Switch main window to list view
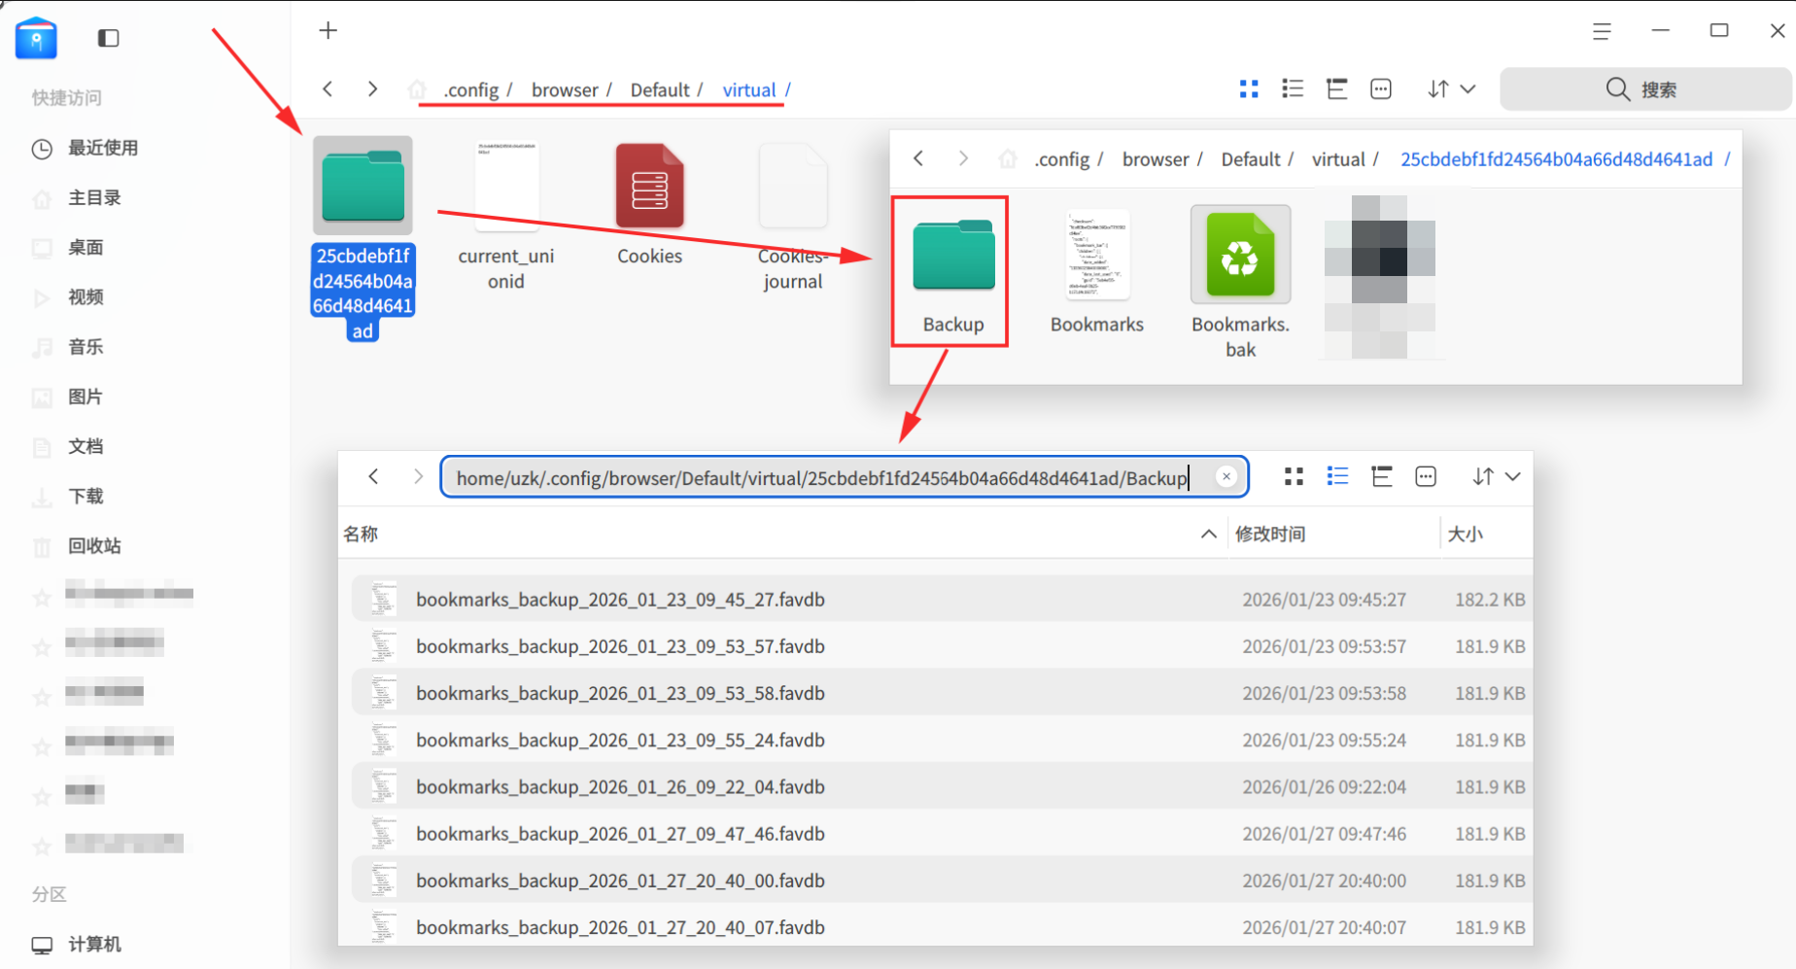The image size is (1796, 969). 1293,89
